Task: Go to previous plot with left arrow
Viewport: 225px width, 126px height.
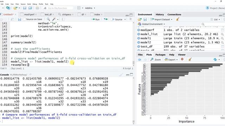Action: pyautogui.click(x=140, y=59)
